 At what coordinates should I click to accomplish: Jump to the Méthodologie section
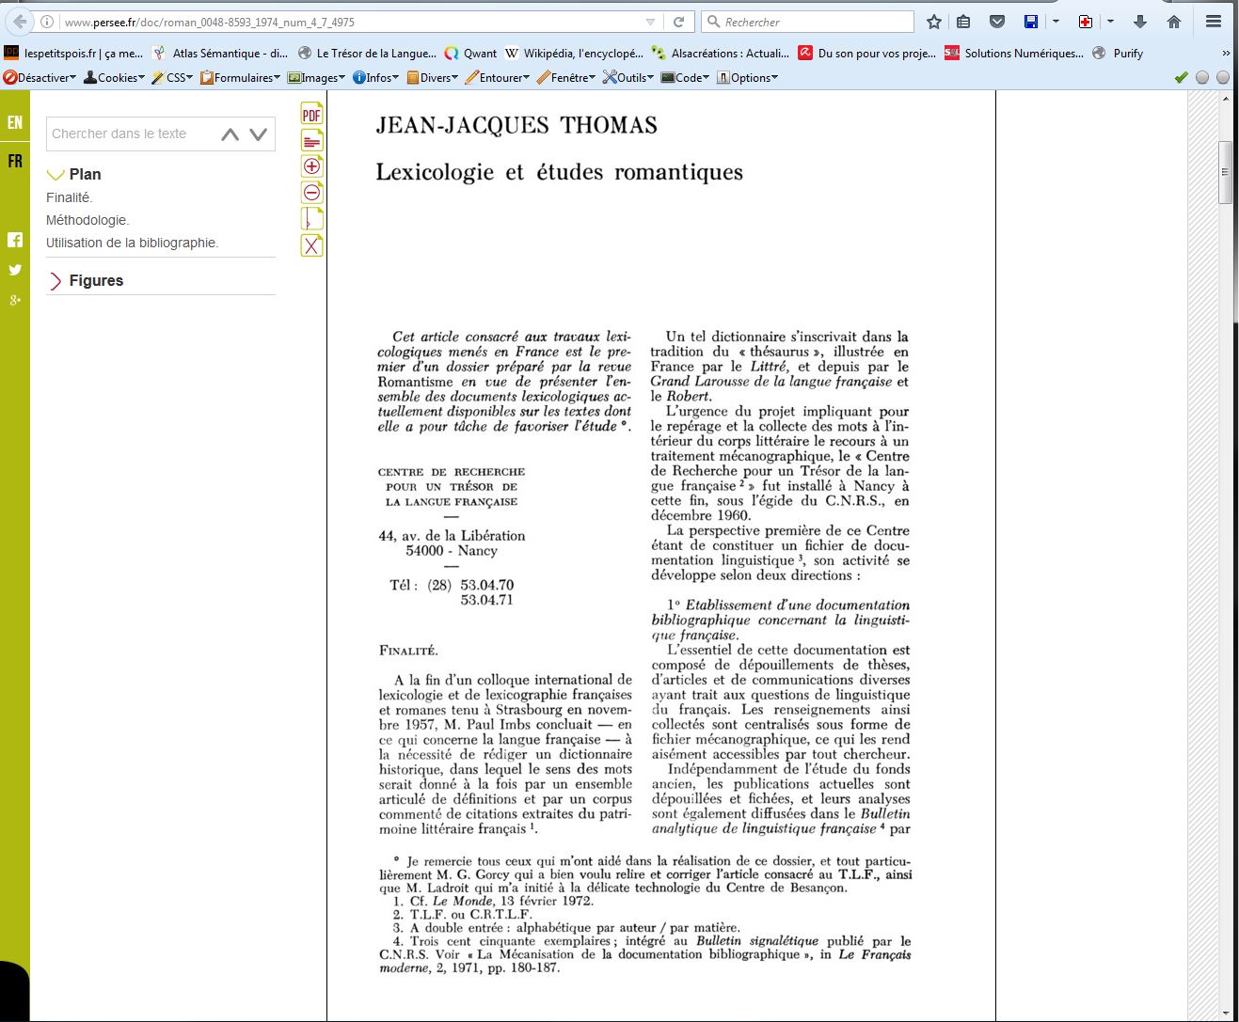87,220
